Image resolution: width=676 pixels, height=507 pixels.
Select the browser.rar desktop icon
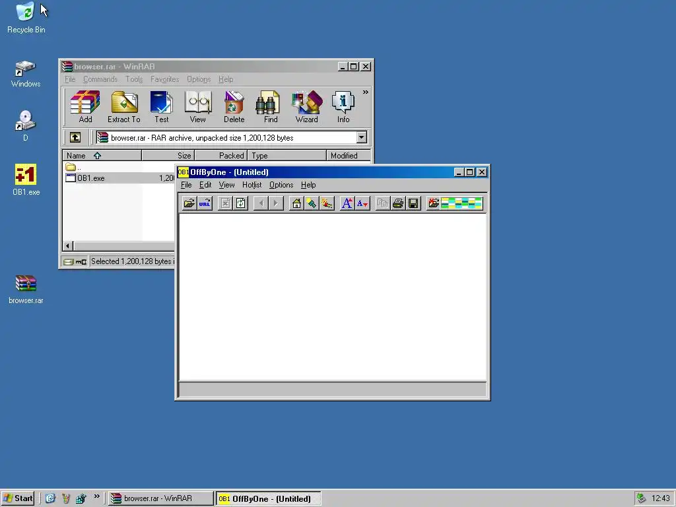tap(26, 290)
